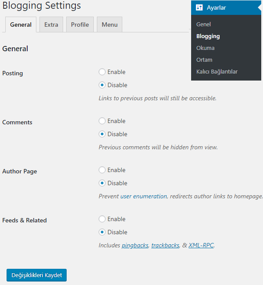Save changes with Değişiklikleri Kaydet button
The height and width of the screenshot is (285, 263).
pos(36,275)
